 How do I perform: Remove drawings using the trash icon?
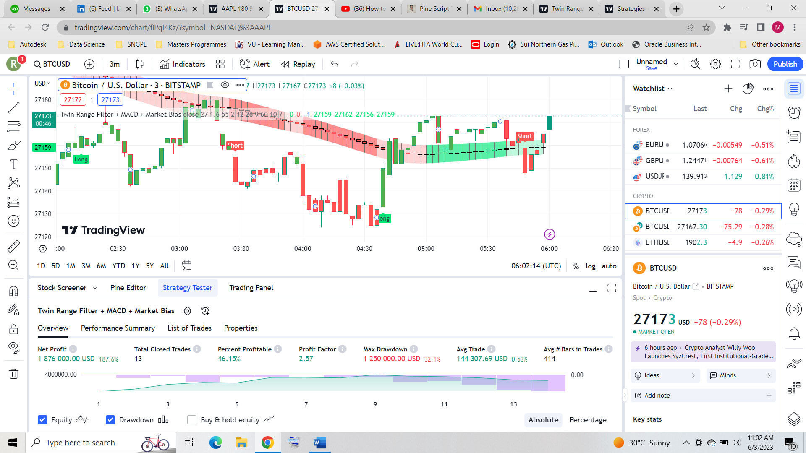(x=14, y=374)
